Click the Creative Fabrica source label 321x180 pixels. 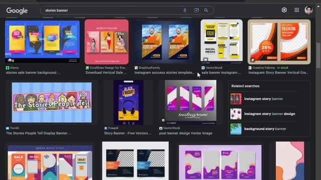click(x=264, y=67)
